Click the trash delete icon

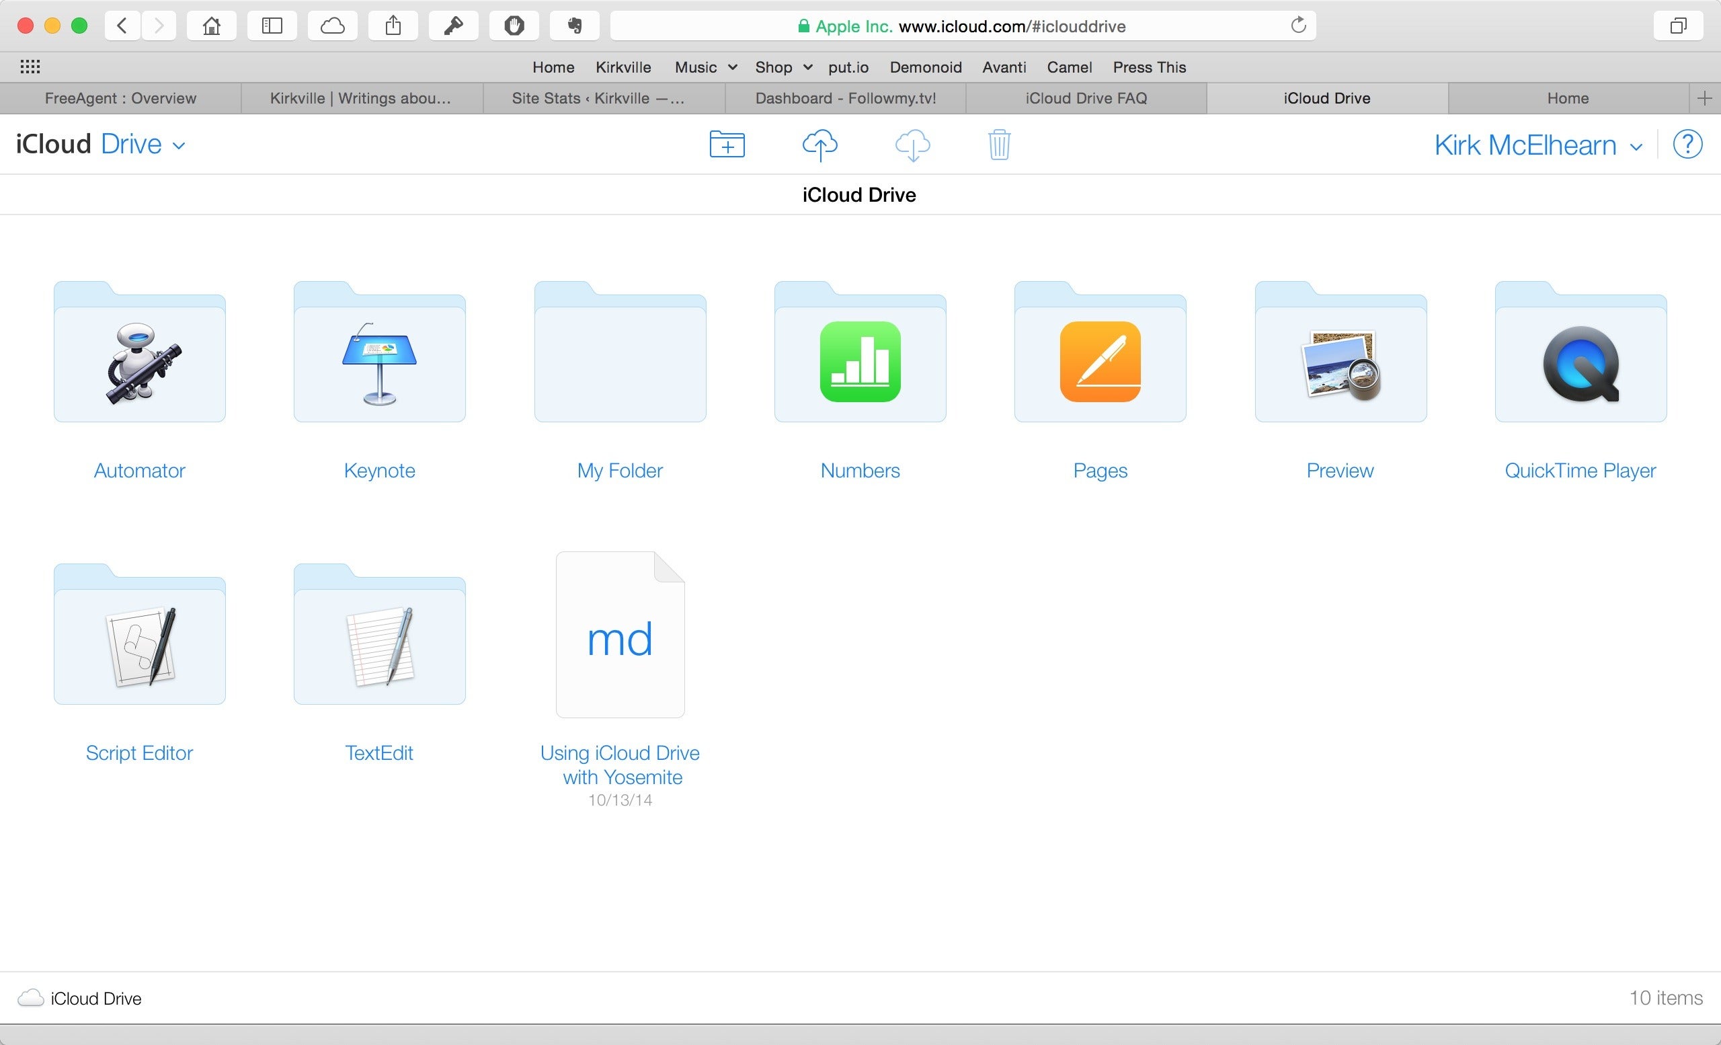coord(1000,145)
